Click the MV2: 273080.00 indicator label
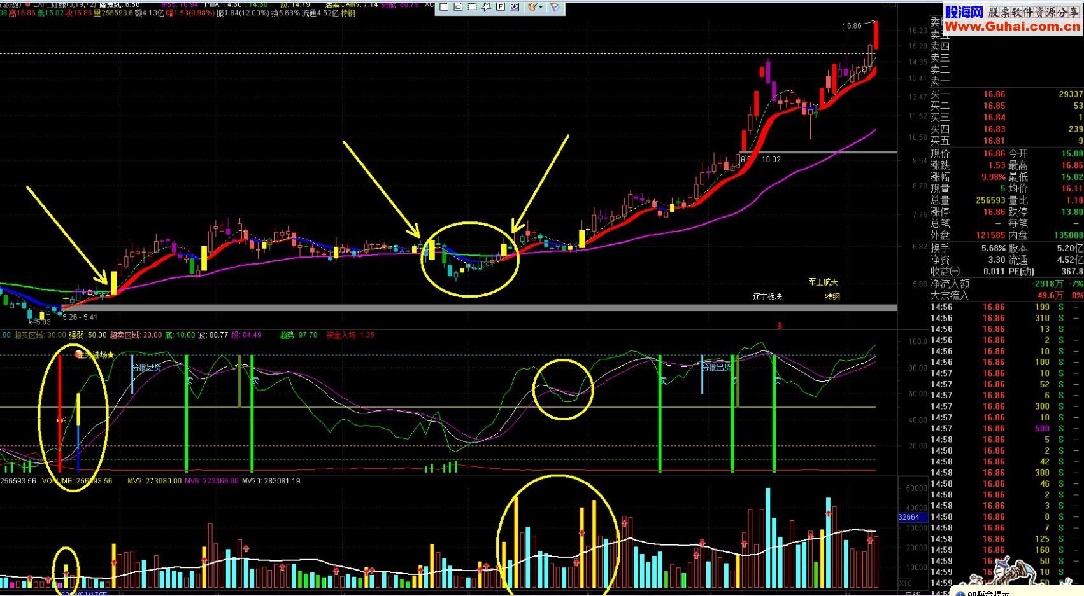This screenshot has height=596, width=1084. (155, 481)
